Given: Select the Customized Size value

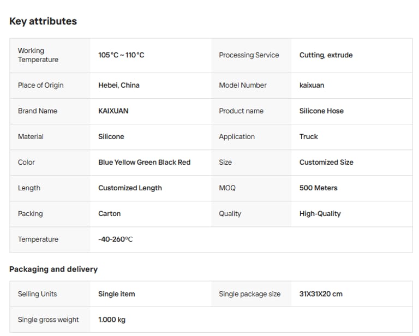Looking at the screenshot, I should 326,162.
